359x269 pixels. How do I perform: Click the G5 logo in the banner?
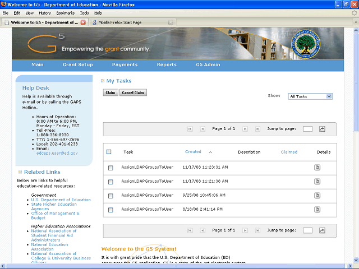(46, 44)
